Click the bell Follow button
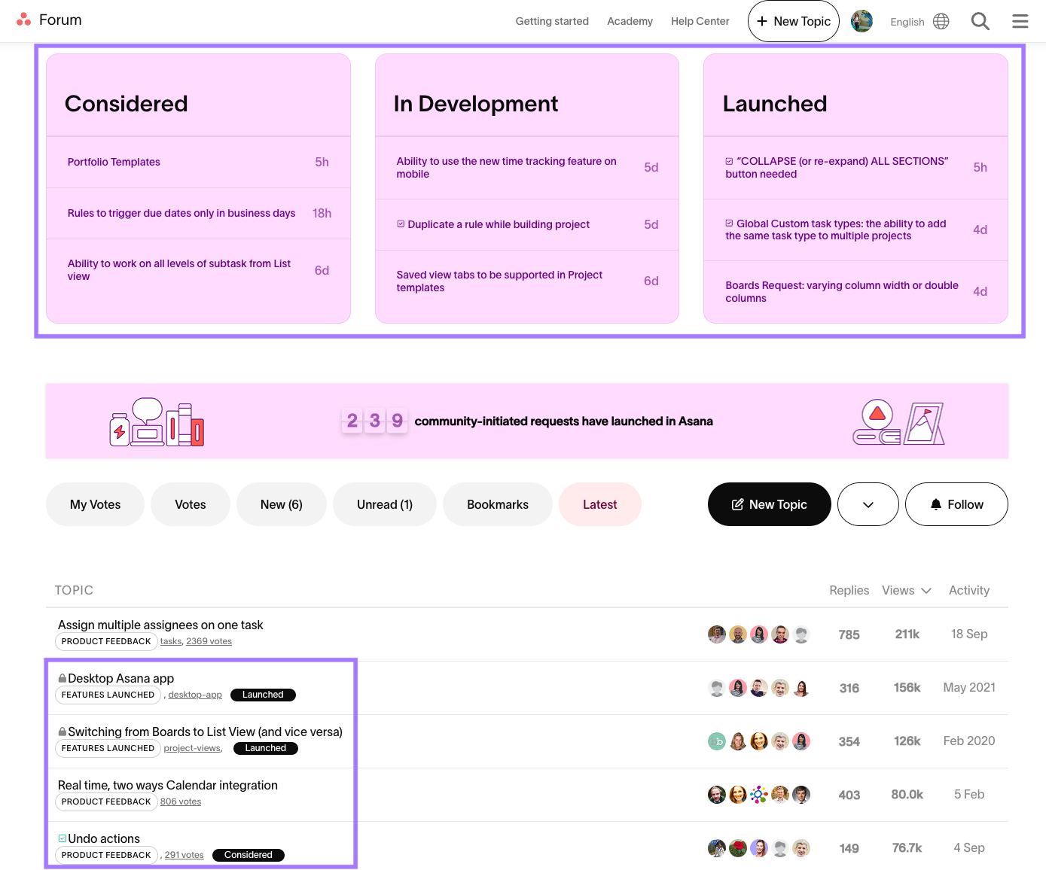Image resolution: width=1046 pixels, height=870 pixels. 956,504
